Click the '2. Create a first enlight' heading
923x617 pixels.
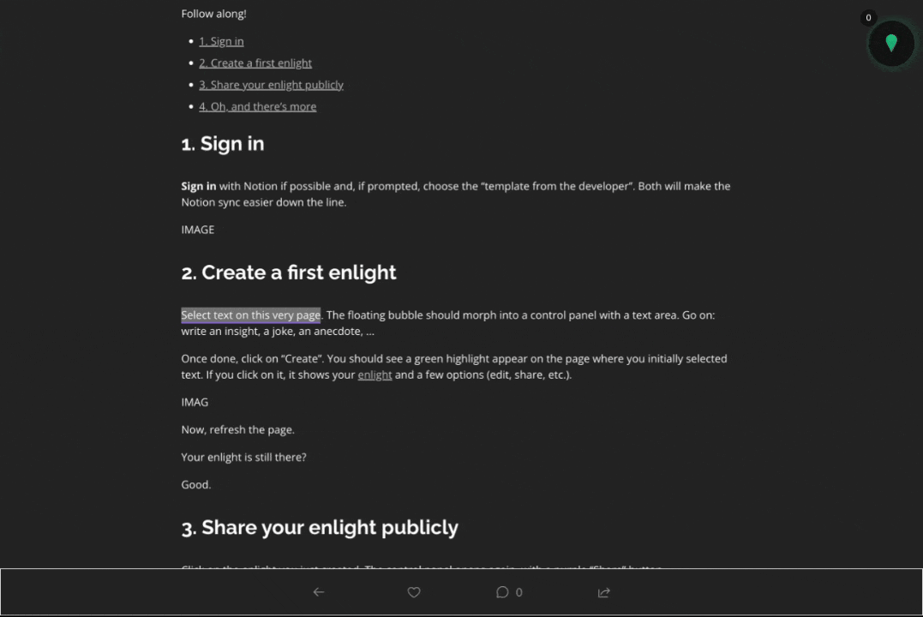coord(289,273)
